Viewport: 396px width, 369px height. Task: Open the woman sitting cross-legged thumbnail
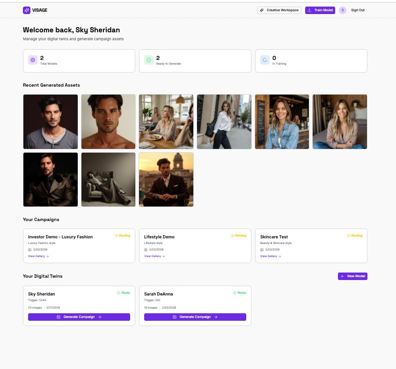coord(340,122)
